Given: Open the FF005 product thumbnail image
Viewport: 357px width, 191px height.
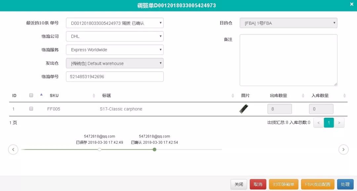Looking at the screenshot, I should pos(244,109).
